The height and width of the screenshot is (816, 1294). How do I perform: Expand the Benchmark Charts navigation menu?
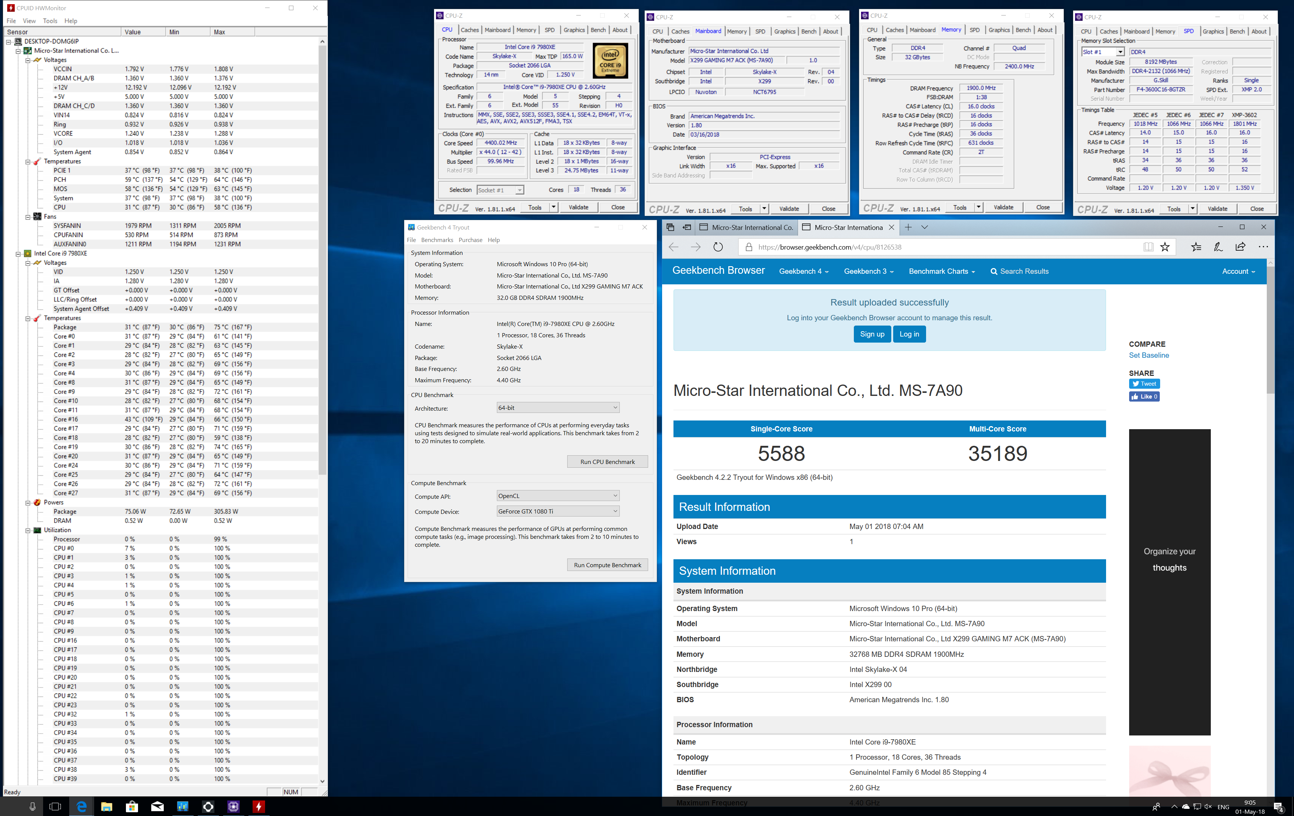click(x=942, y=271)
